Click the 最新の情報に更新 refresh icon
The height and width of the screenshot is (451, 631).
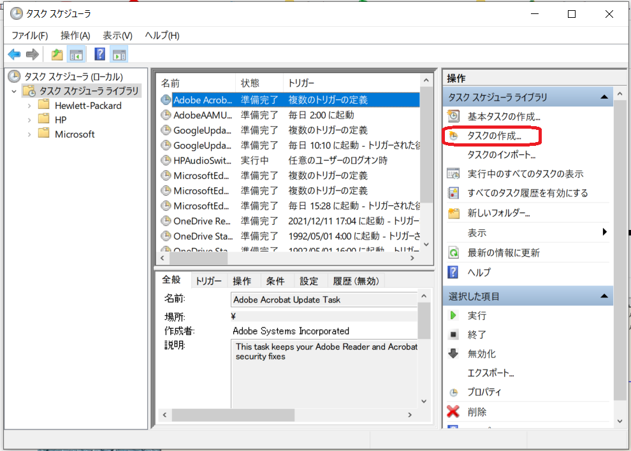[x=454, y=253]
